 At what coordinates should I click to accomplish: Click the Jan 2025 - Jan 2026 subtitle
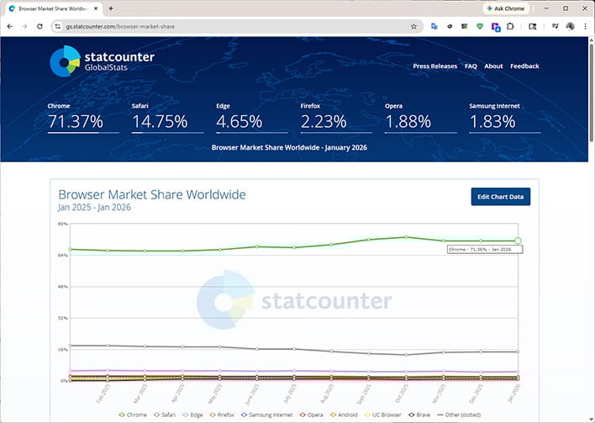pos(94,208)
